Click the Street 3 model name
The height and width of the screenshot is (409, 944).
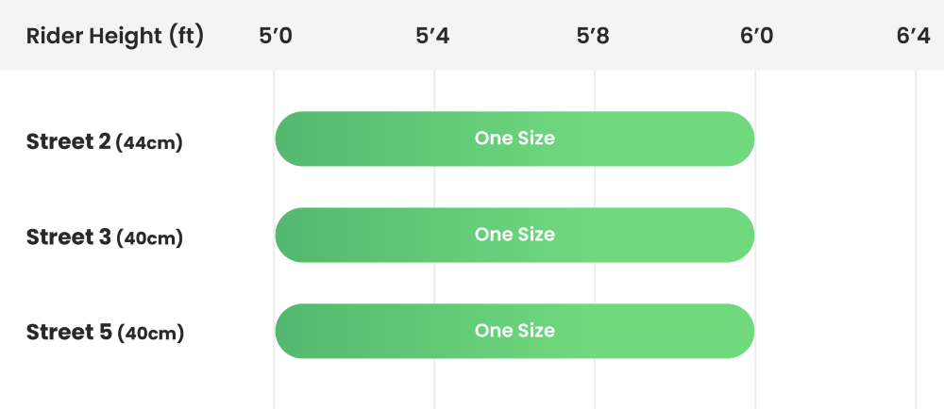pyautogui.click(x=68, y=237)
